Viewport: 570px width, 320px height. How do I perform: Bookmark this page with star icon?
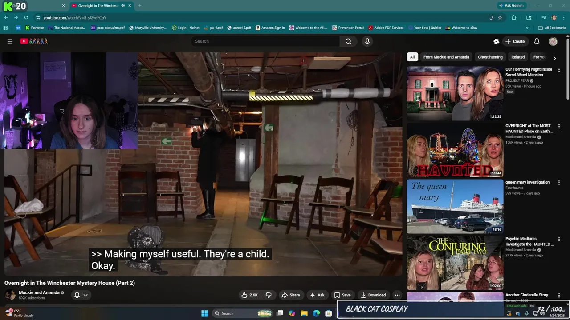(x=500, y=18)
